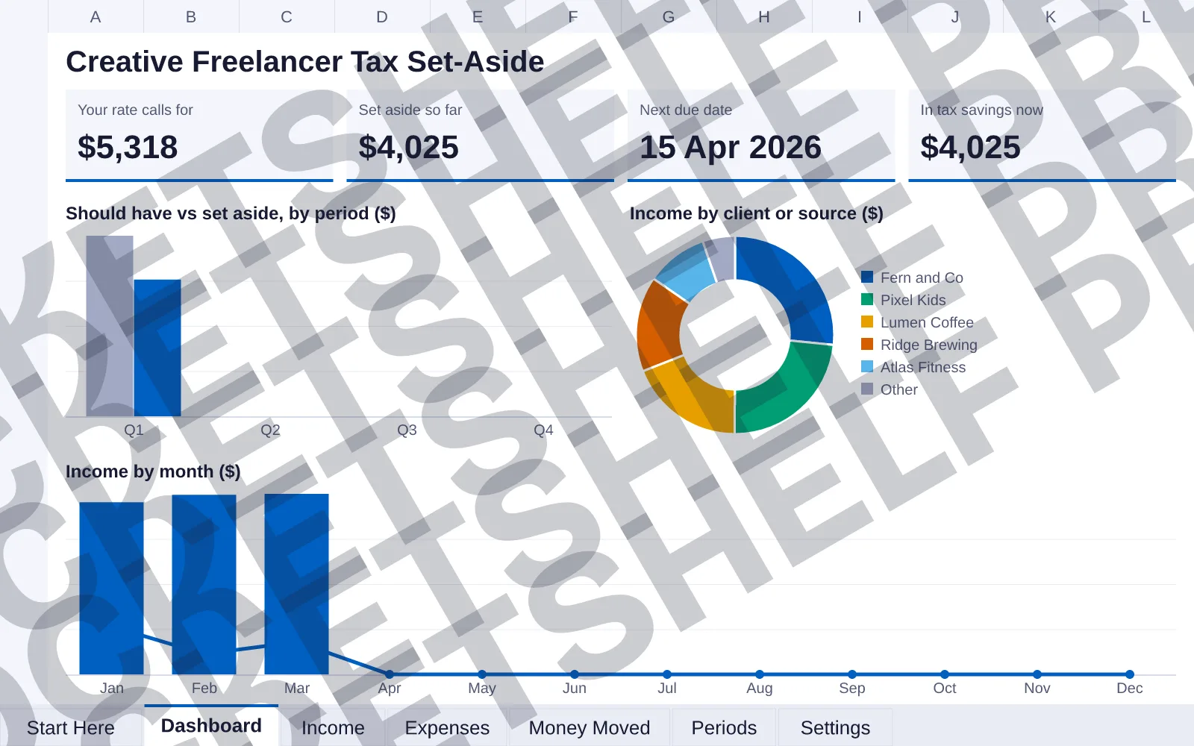Click the Dec data point on line
This screenshot has height=746, width=1194.
1130,674
